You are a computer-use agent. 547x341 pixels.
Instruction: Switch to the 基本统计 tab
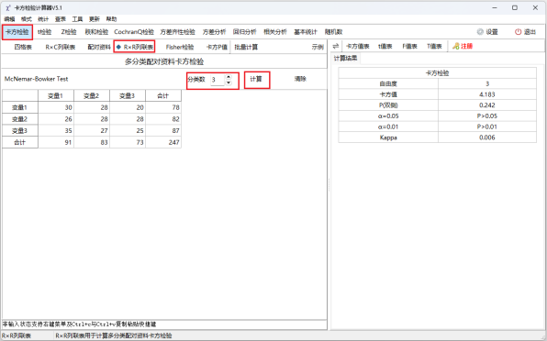point(306,32)
